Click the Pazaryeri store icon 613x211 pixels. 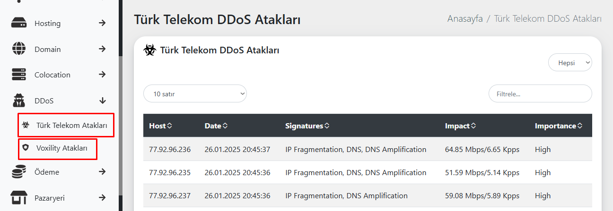[x=19, y=198]
